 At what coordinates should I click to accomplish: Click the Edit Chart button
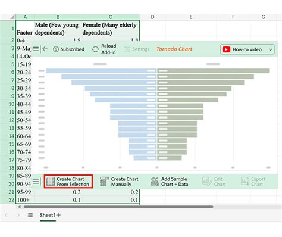(x=215, y=182)
